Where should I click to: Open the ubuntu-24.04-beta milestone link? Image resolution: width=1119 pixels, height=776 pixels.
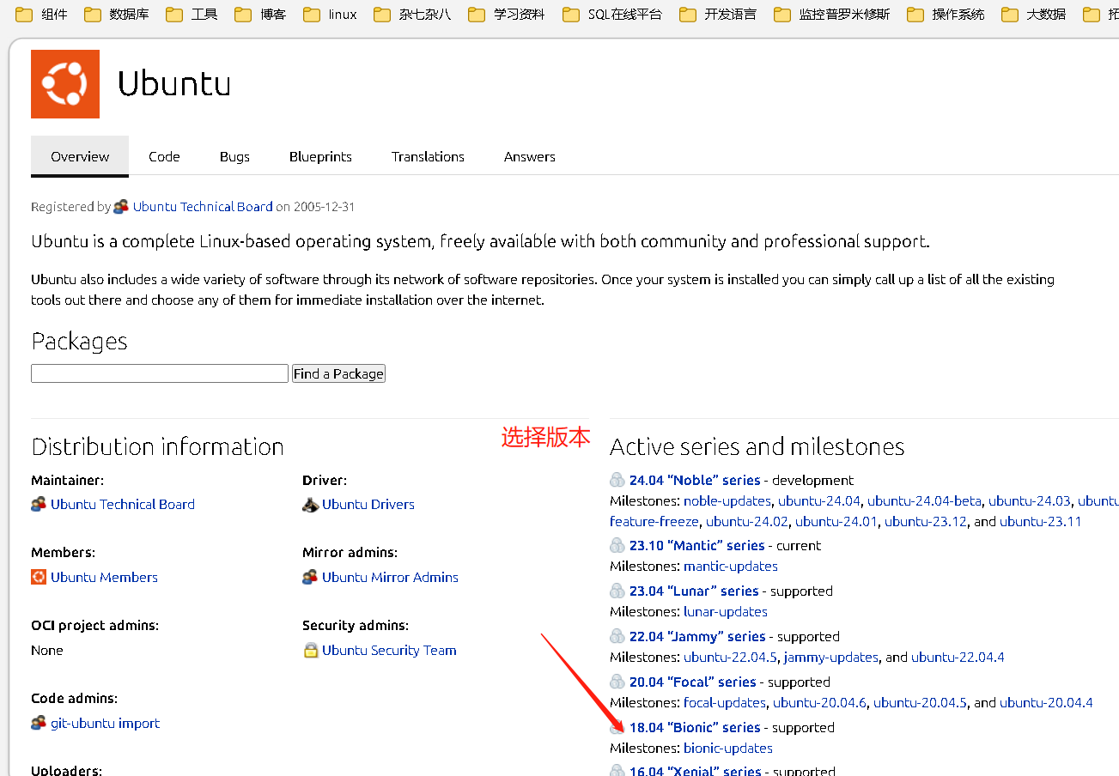click(924, 500)
